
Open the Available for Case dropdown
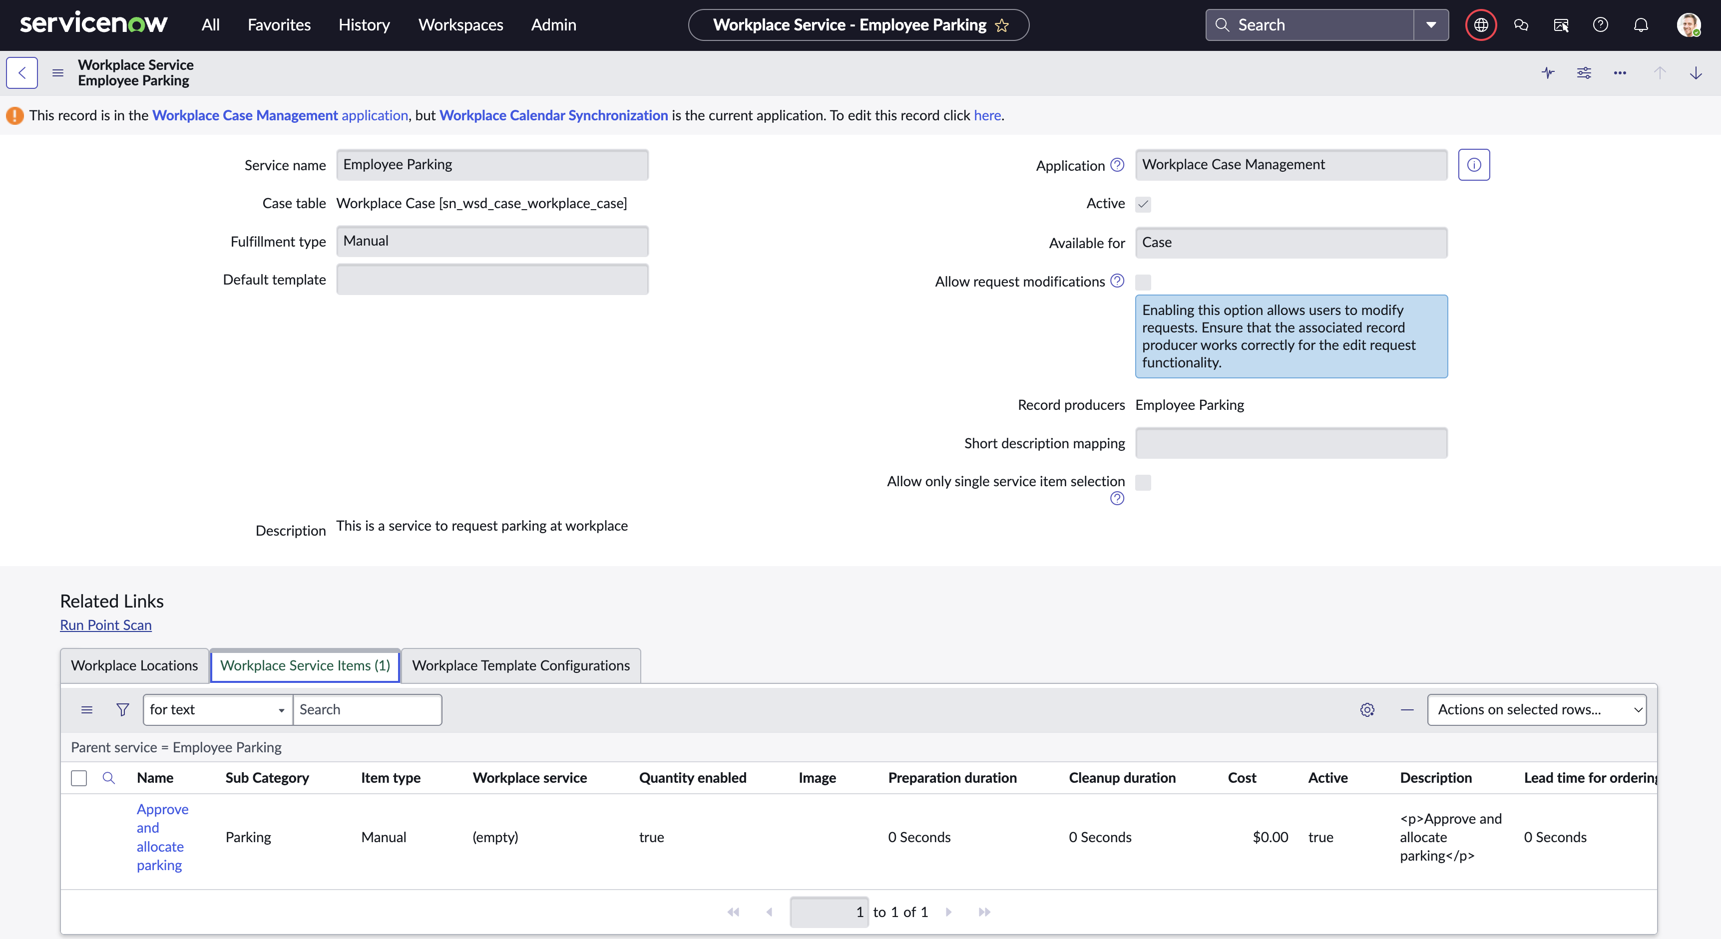point(1291,243)
